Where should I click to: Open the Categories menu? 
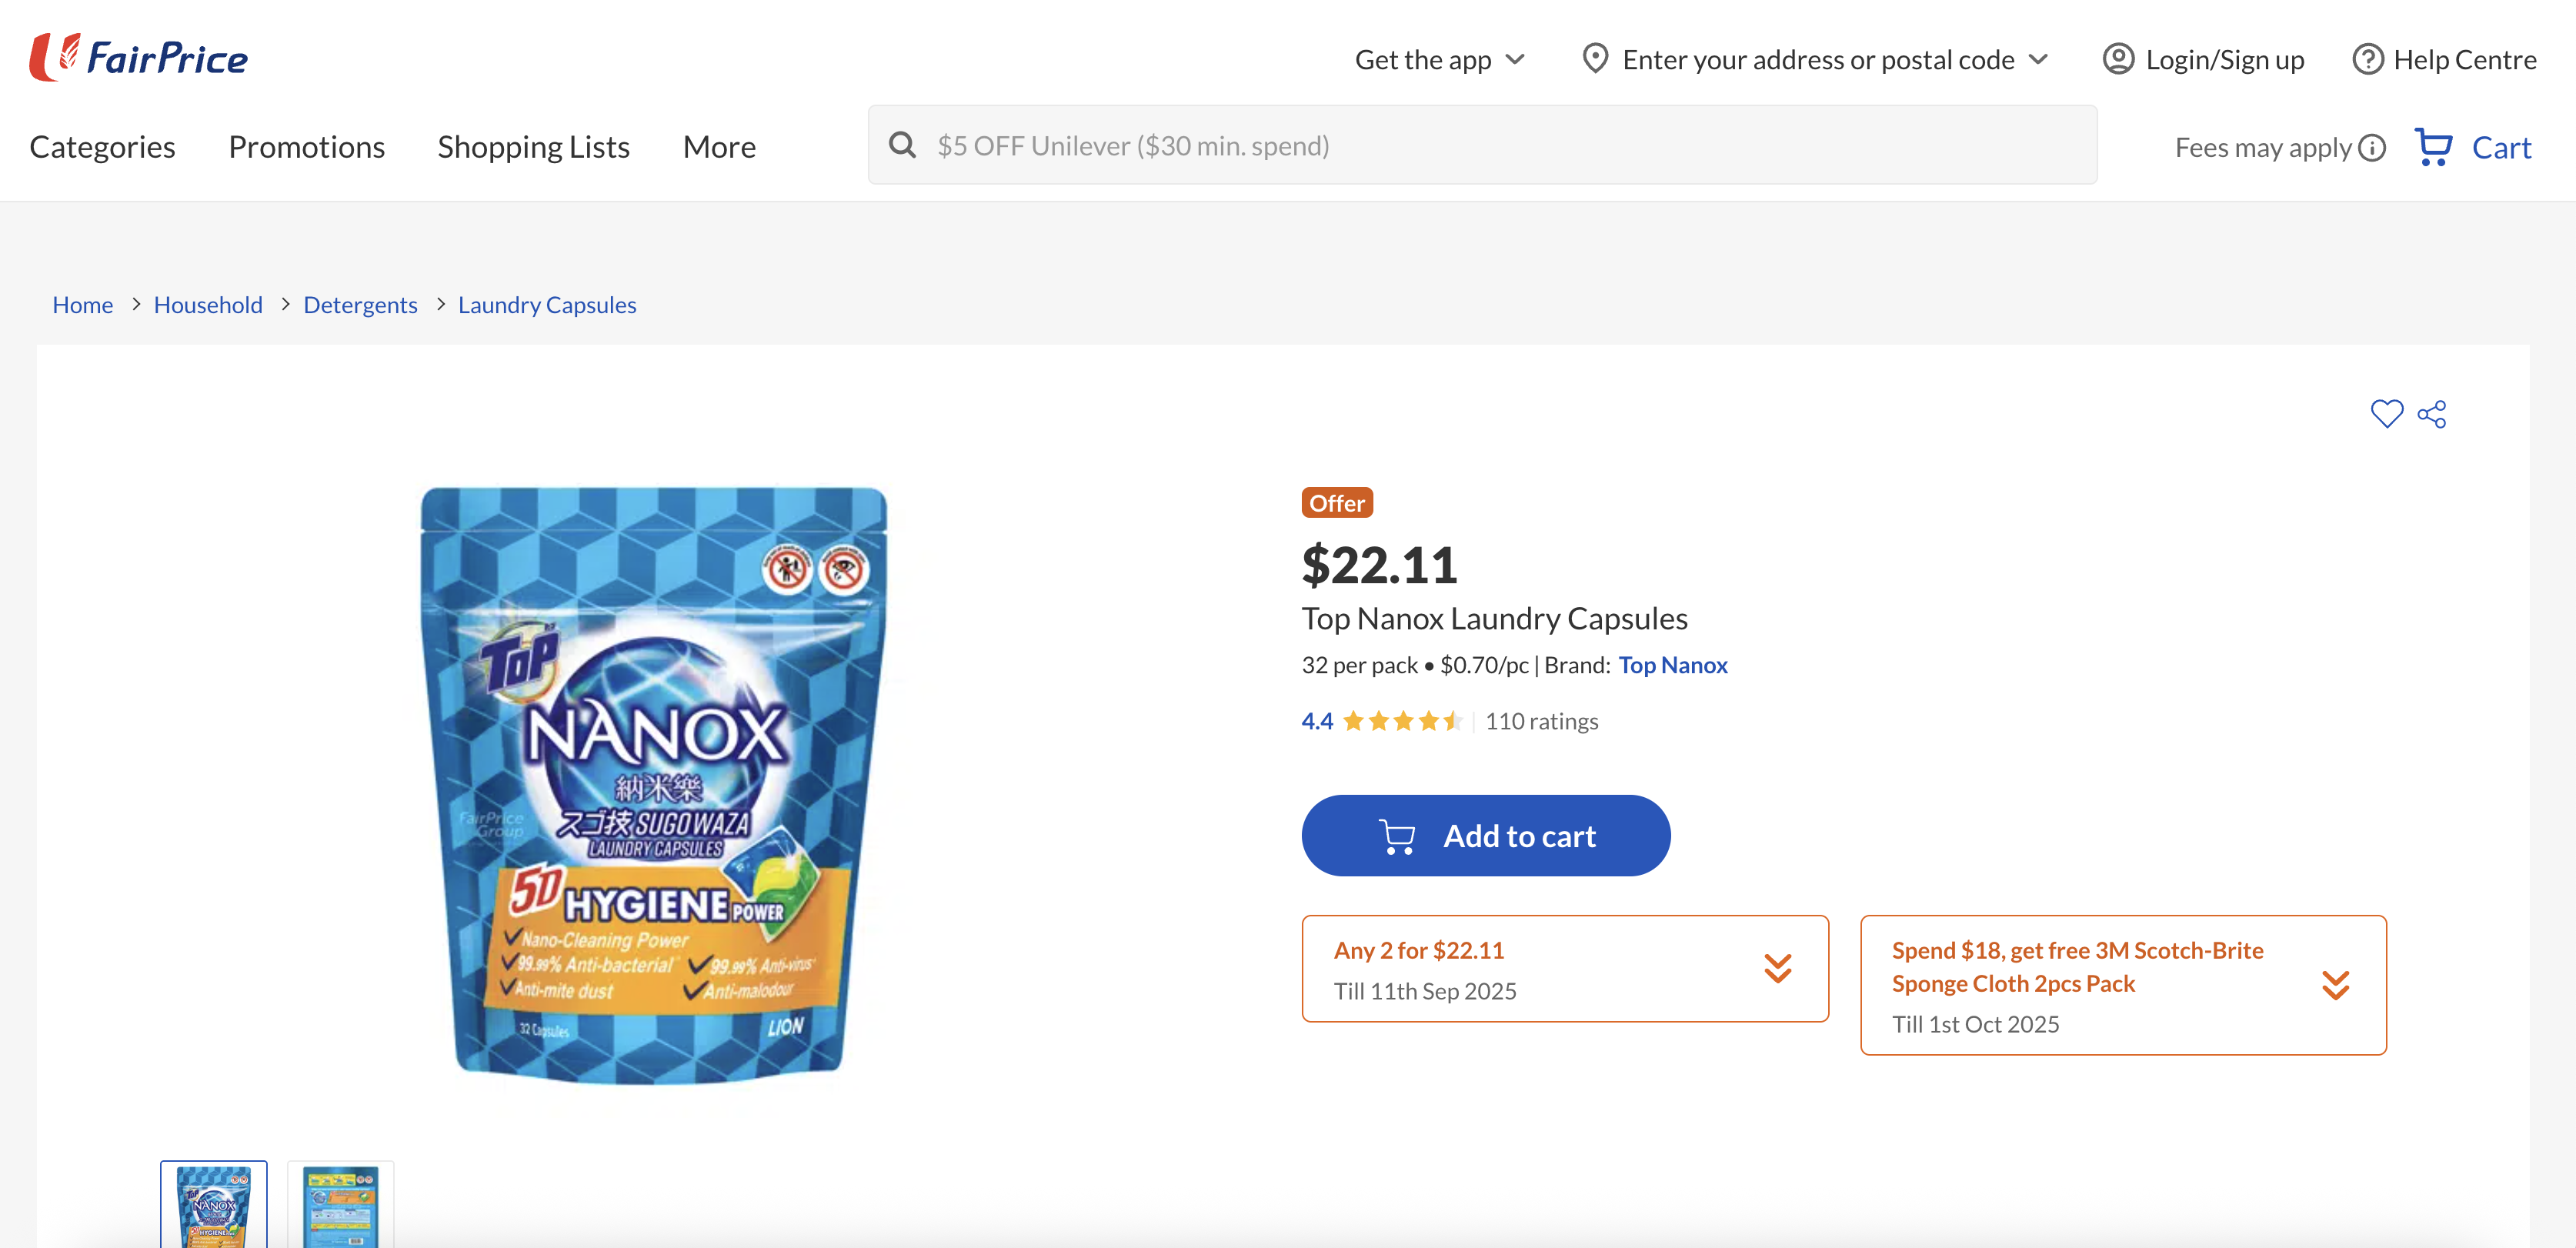tap(102, 147)
